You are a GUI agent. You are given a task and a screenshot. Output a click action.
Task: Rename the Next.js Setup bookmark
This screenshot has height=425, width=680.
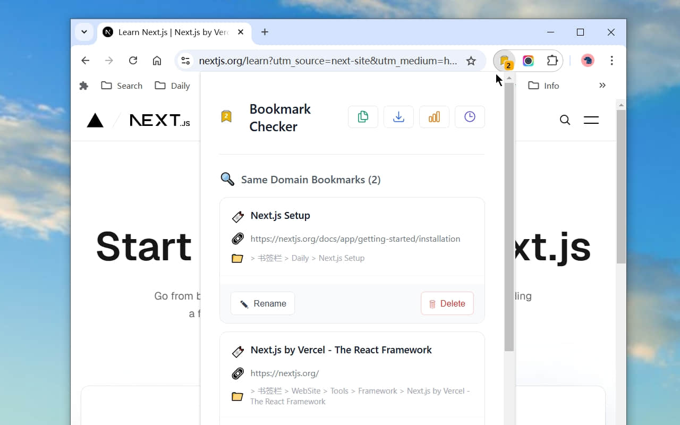[262, 303]
